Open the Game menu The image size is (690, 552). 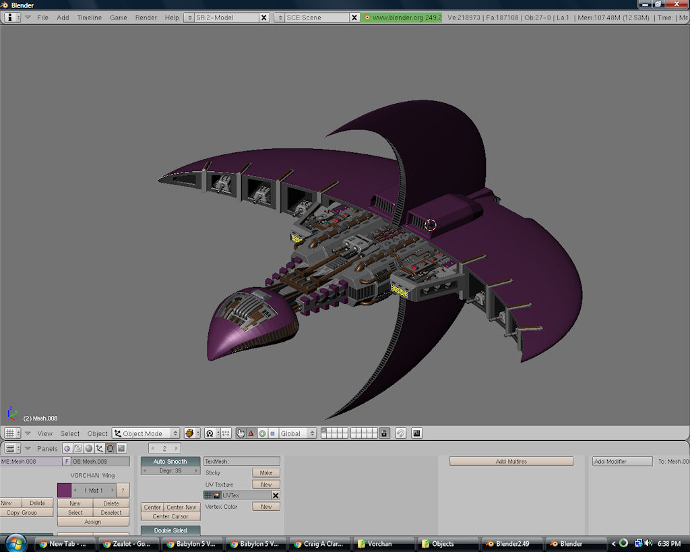tap(119, 18)
